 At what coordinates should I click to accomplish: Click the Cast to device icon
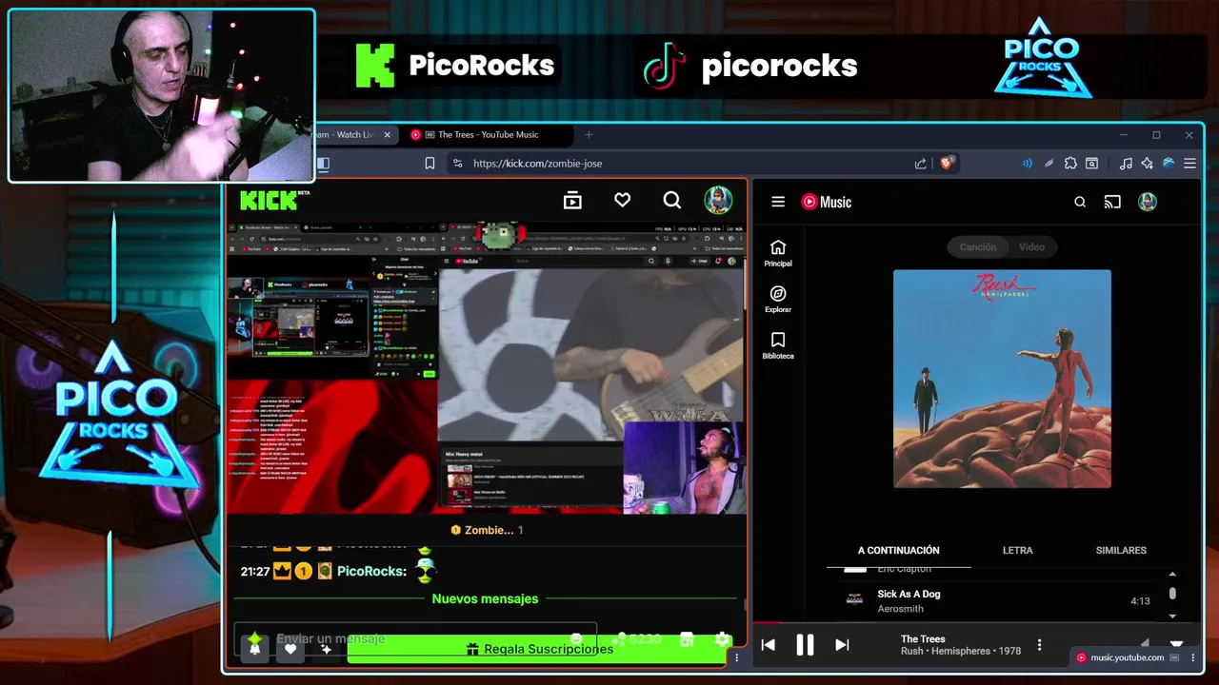pyautogui.click(x=1112, y=202)
